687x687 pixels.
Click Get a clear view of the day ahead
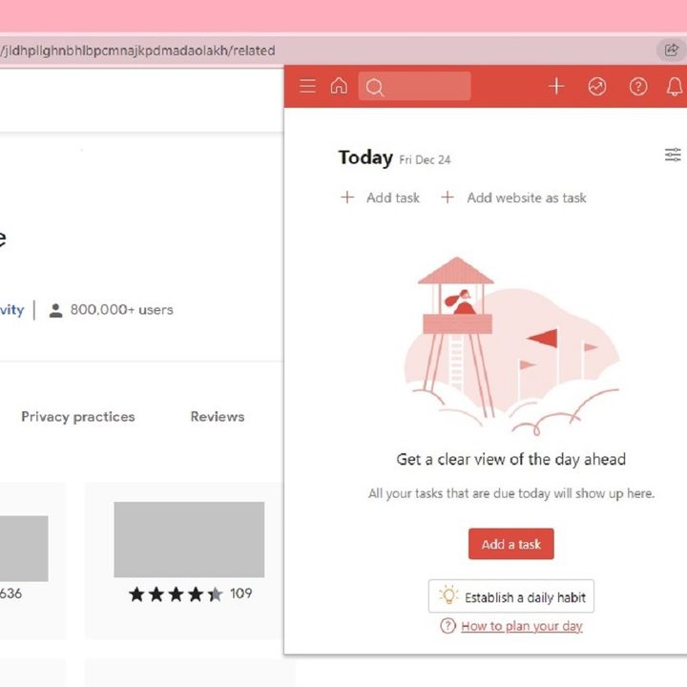coord(510,459)
